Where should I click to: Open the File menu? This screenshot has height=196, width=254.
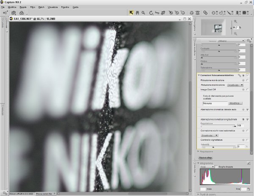(3, 7)
